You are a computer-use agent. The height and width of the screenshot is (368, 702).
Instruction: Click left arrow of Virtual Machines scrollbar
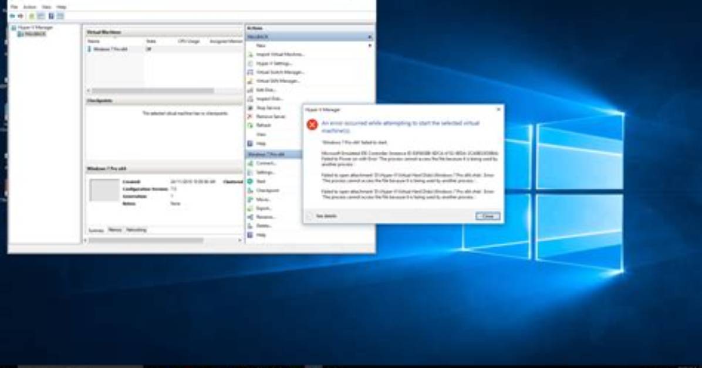[88, 91]
